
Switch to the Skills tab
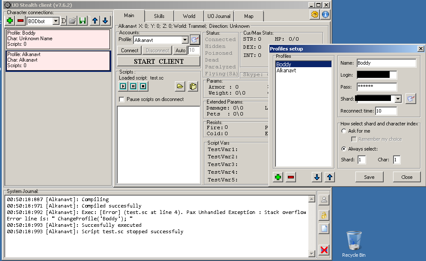click(x=159, y=16)
